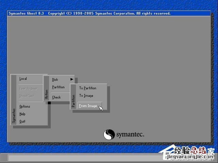Select To Image option
218x163 pixels.
(x=86, y=96)
